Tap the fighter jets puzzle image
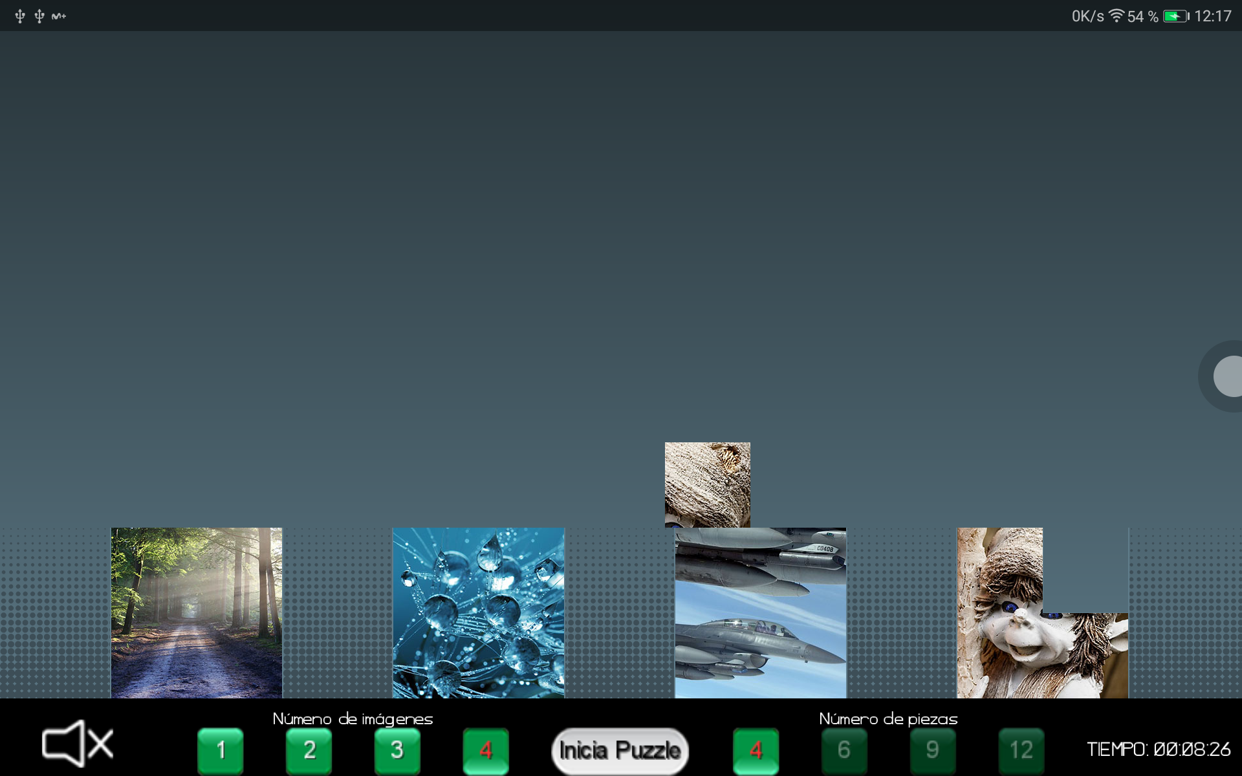Screen dimensions: 1242x776 pyautogui.click(x=760, y=612)
